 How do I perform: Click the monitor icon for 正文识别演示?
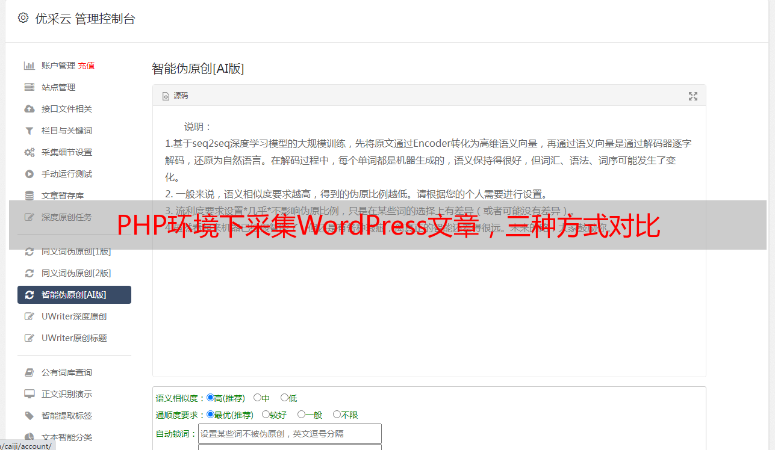coord(29,394)
